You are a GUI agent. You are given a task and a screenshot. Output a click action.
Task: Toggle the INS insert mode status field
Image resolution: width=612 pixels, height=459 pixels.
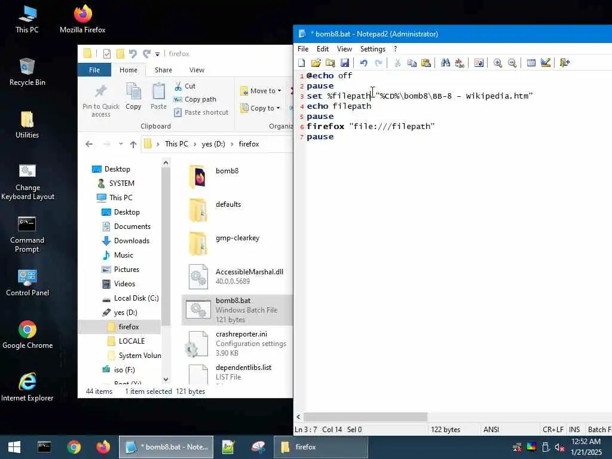click(x=574, y=429)
